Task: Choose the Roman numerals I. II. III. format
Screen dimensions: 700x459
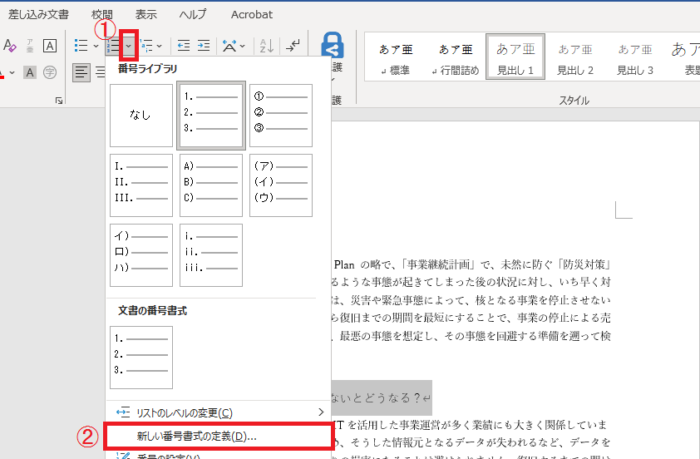Action: coord(141,185)
